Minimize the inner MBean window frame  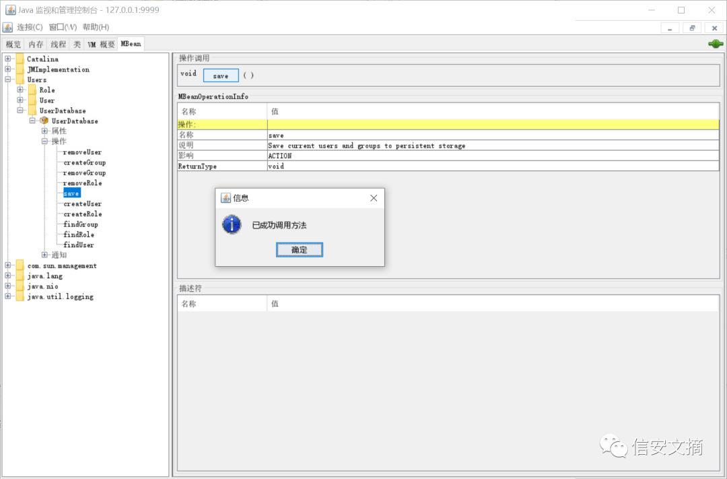[670, 28]
